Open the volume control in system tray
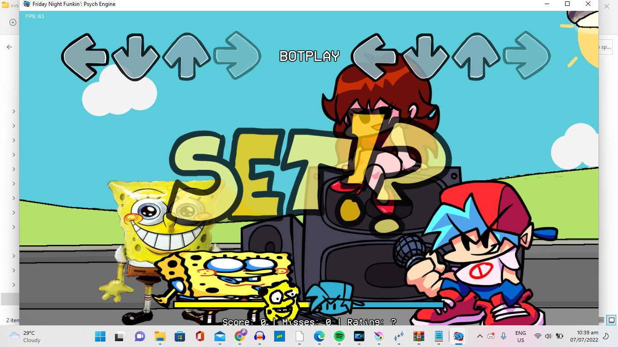 (548, 336)
